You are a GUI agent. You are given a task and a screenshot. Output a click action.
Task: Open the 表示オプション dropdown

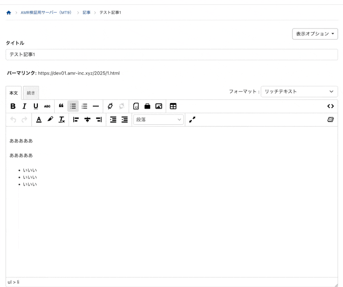(x=315, y=34)
